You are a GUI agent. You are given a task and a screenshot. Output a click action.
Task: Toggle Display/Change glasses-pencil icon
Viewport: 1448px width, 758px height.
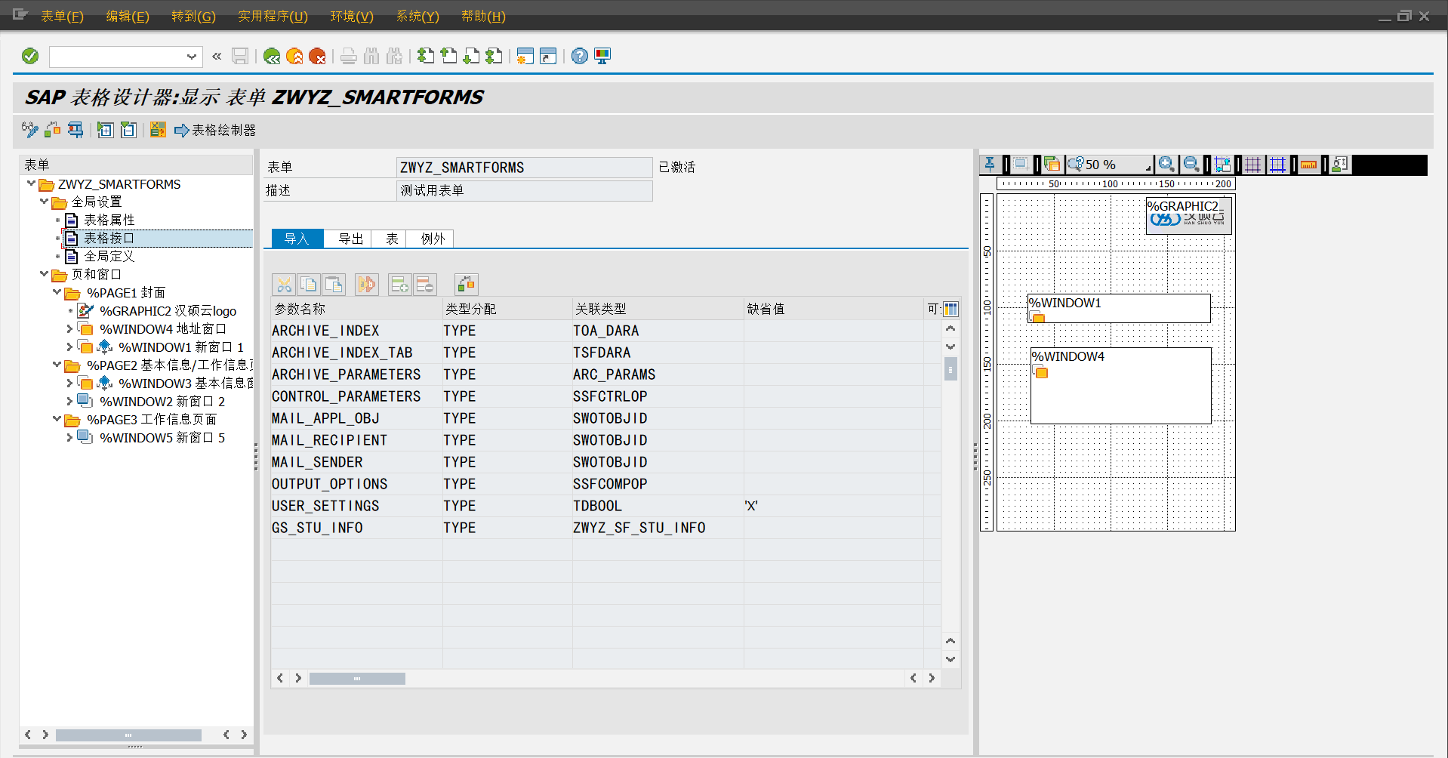tap(30, 130)
